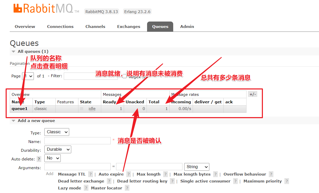The height and width of the screenshot is (193, 319).
Task: Show help for Max length argument
Action: 166,174
